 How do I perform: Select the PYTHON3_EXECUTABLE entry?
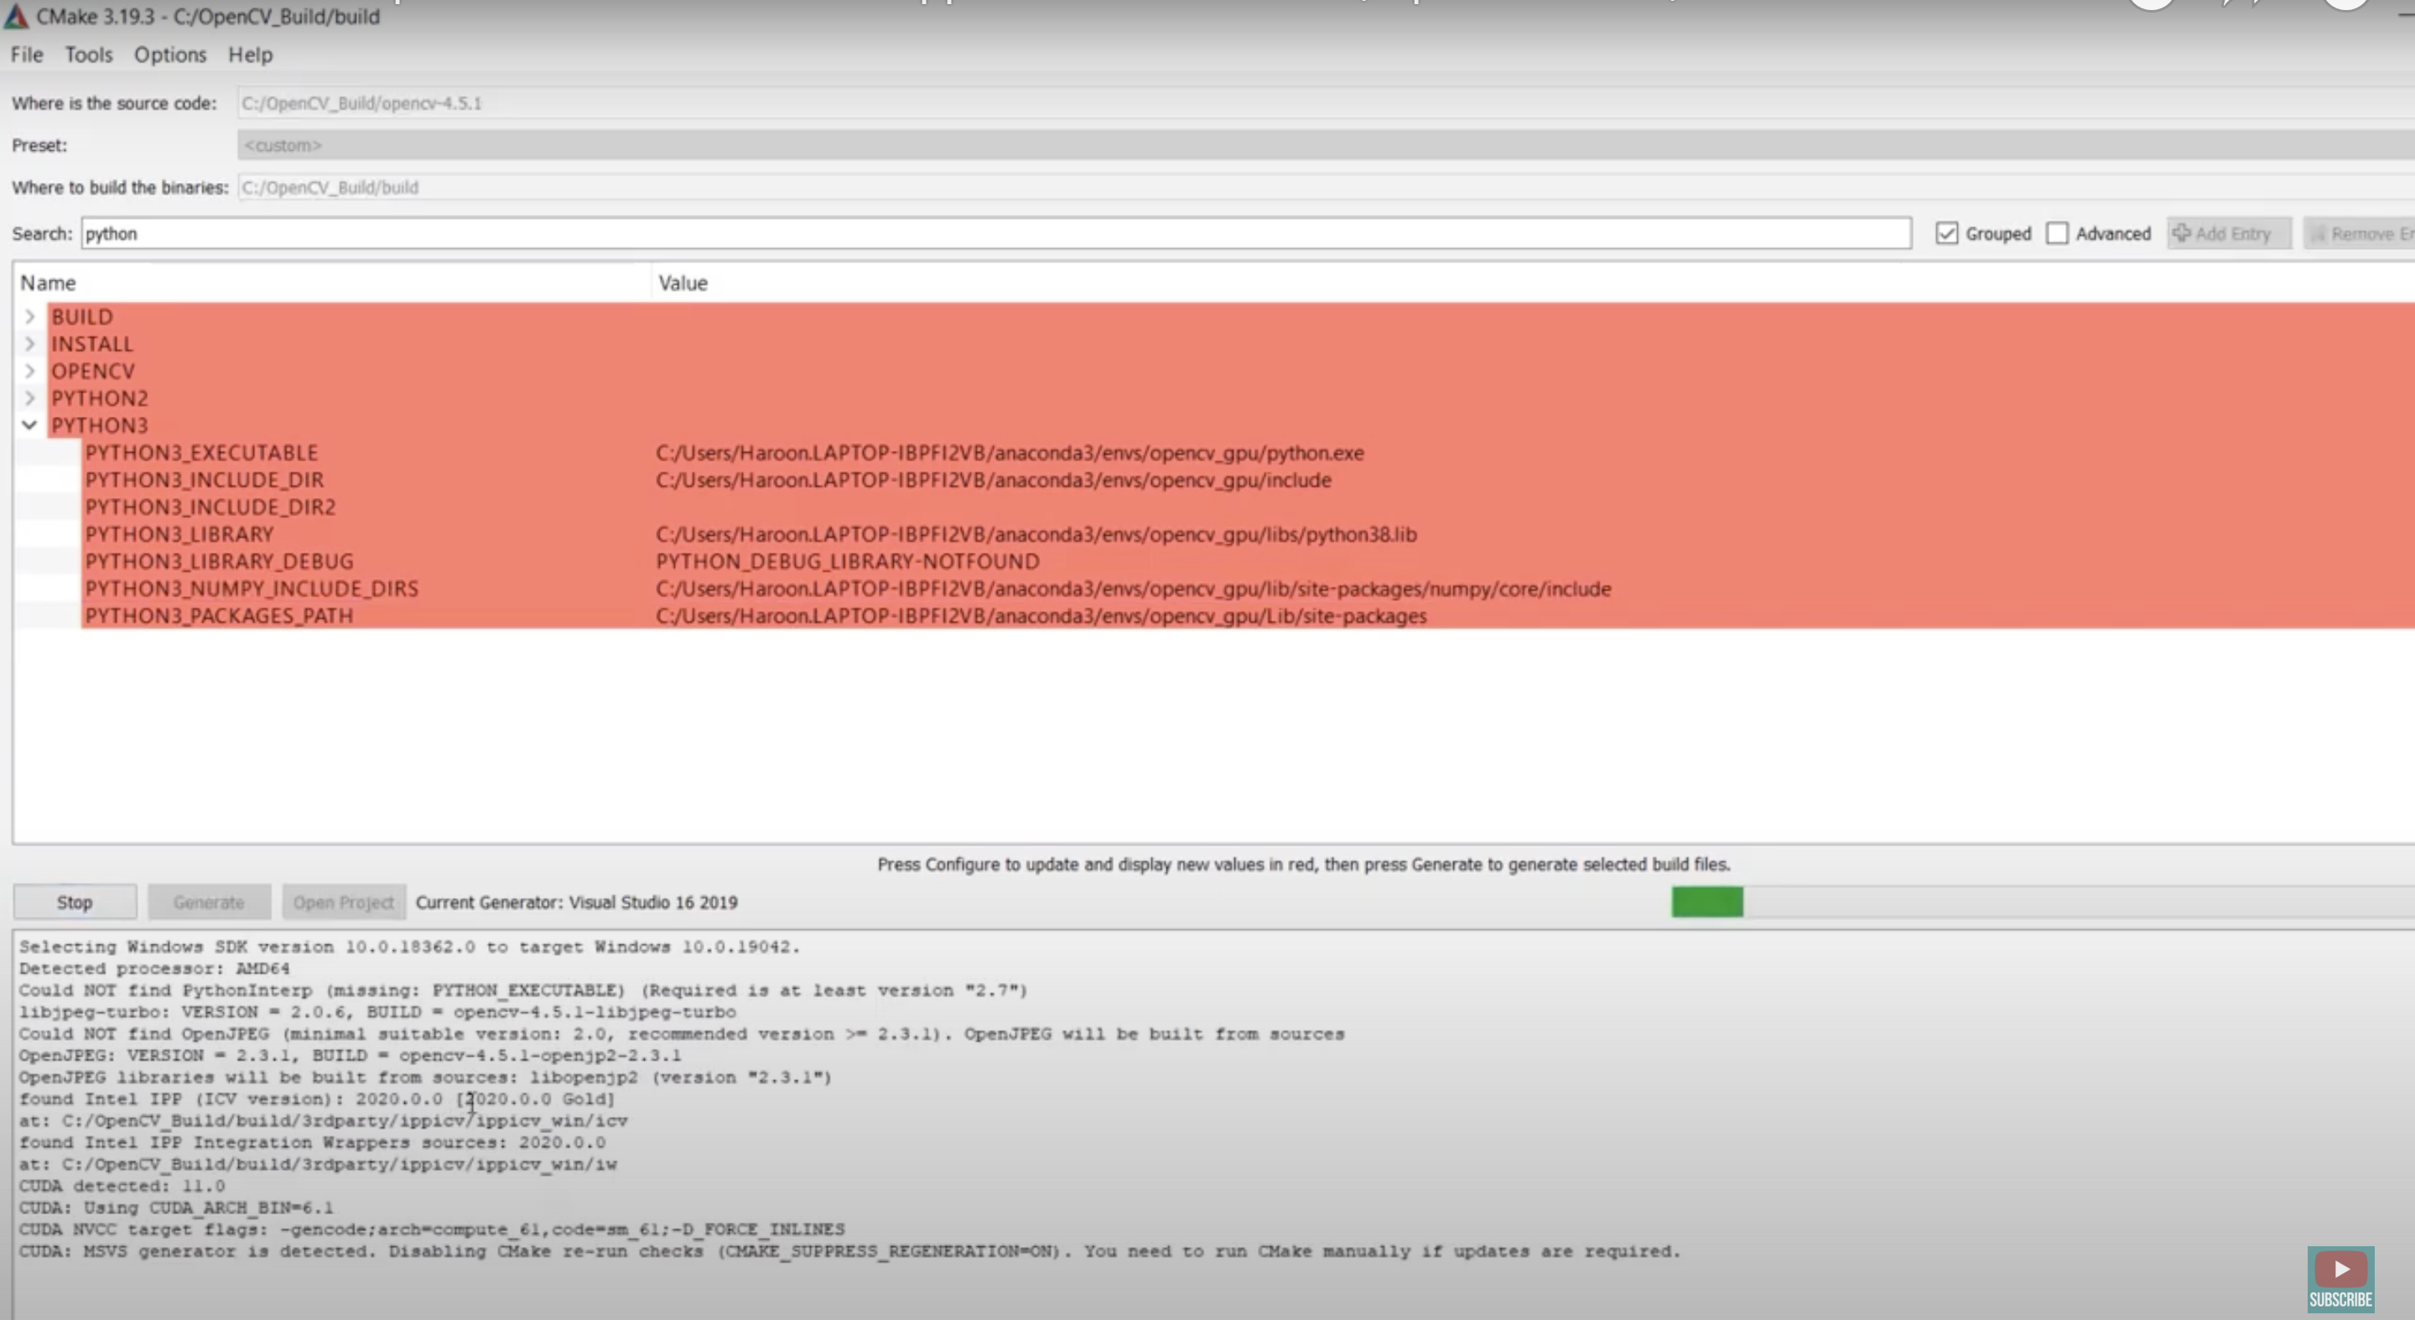[x=201, y=452]
